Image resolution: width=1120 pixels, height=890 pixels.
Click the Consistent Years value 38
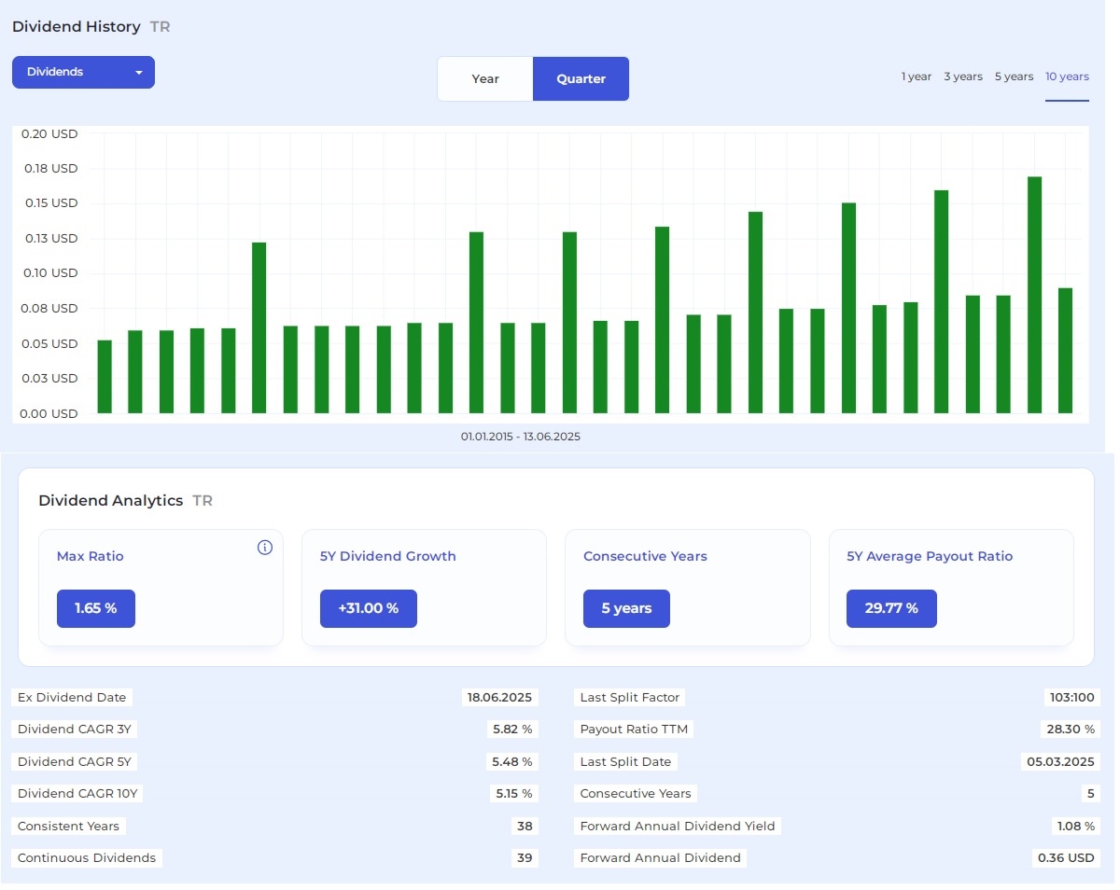[x=525, y=827]
